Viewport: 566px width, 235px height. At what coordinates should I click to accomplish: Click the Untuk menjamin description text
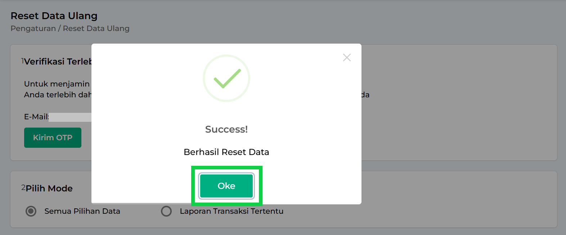[x=57, y=84]
